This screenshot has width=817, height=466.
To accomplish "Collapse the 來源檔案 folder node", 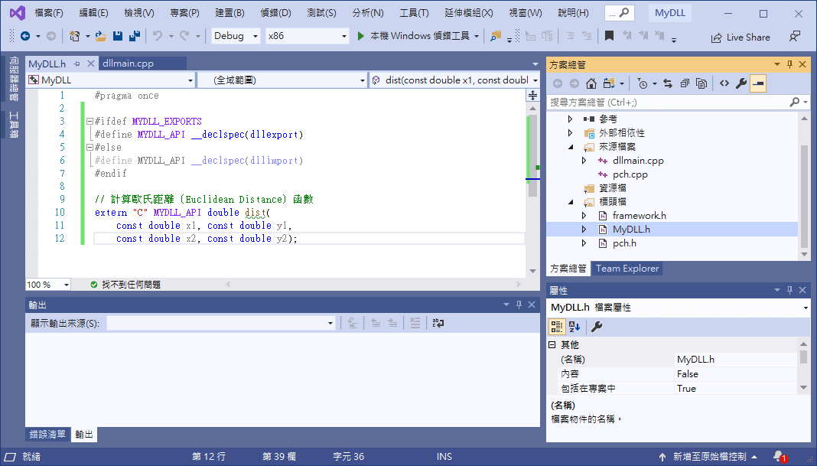I will click(x=570, y=147).
